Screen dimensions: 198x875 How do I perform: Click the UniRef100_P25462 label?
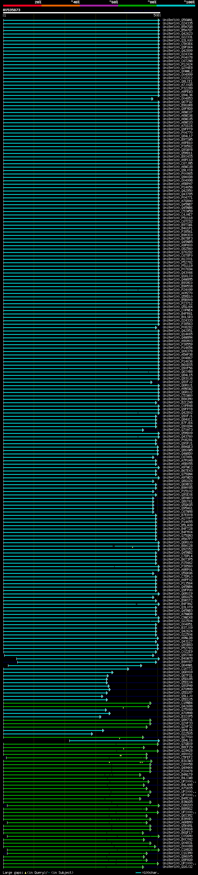tap(178, 563)
